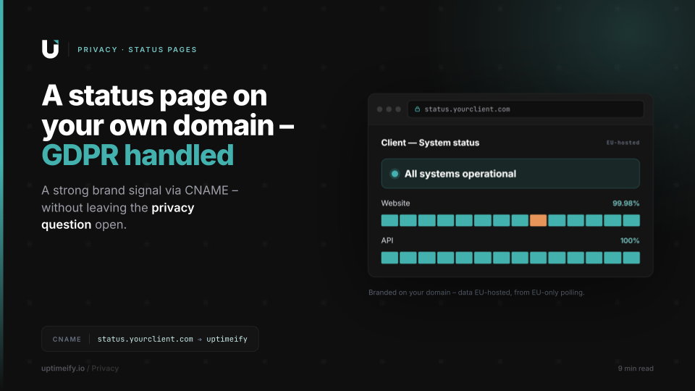Click the GDPR handled headline text
Image resolution: width=695 pixels, height=391 pixels.
click(138, 155)
